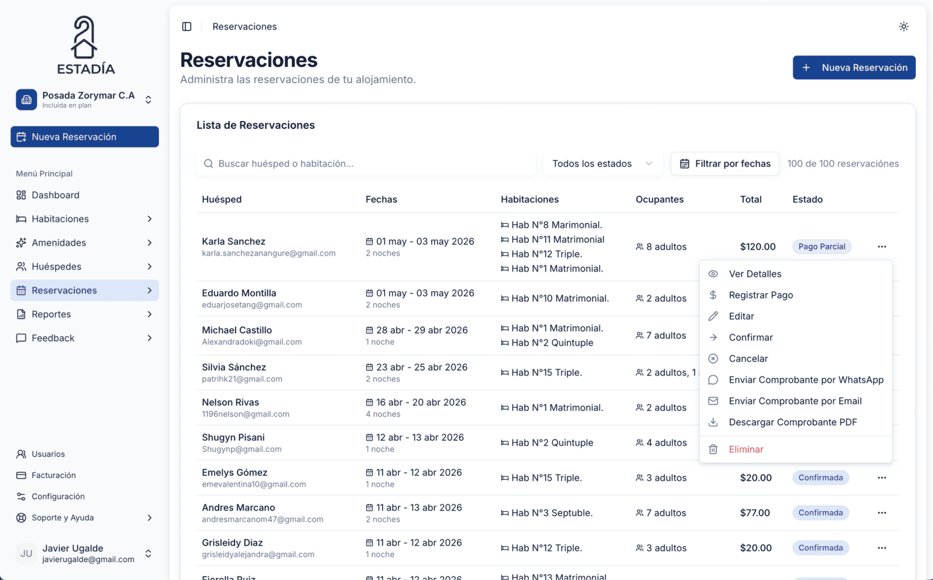Expand the Amenidades menu chevron

click(150, 242)
